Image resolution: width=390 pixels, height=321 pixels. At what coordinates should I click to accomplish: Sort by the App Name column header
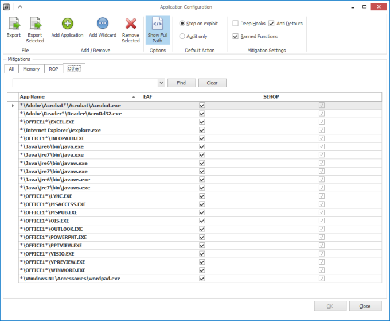75,97
